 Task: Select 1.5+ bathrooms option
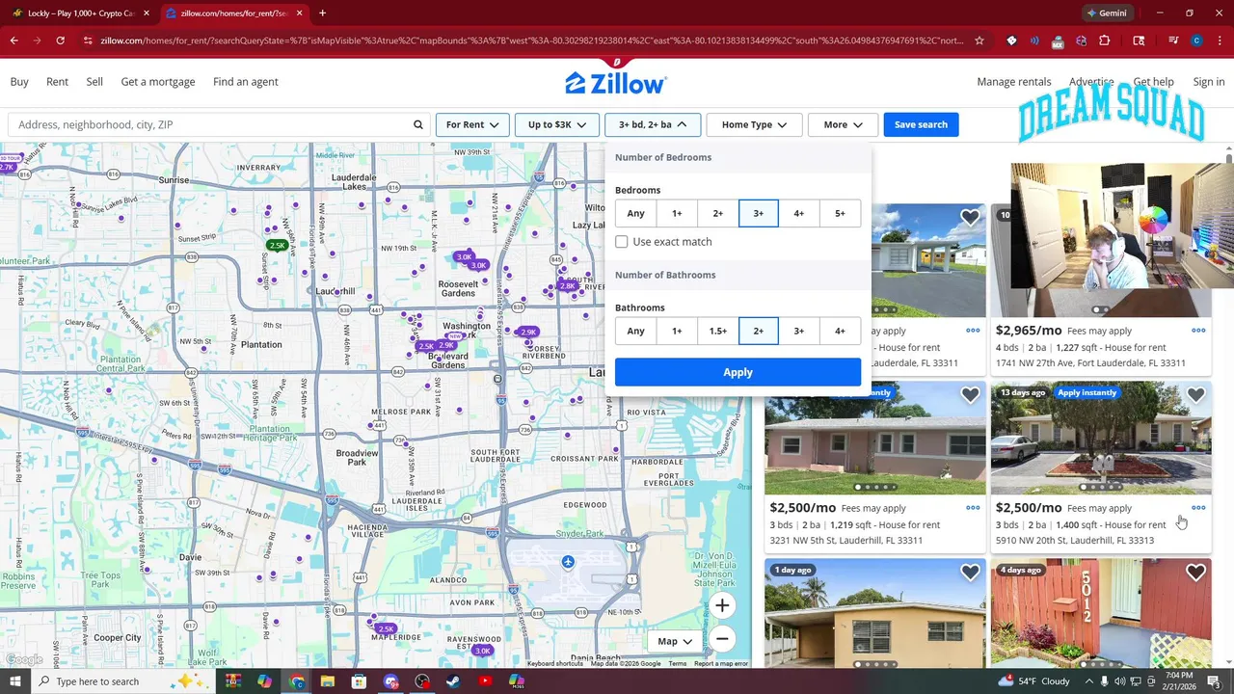click(x=717, y=331)
